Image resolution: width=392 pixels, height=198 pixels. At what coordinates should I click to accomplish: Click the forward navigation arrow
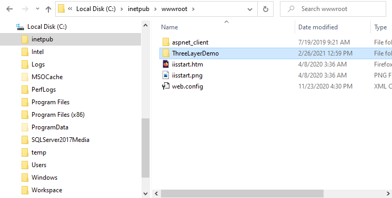[25, 9]
